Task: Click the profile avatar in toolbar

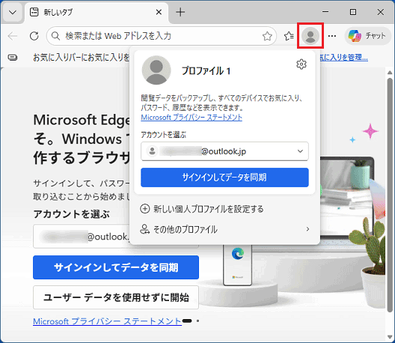Action: (x=310, y=36)
